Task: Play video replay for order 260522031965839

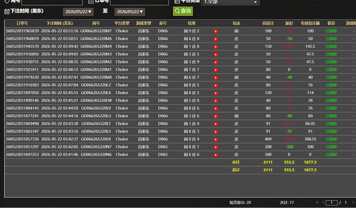Action: click(216, 31)
